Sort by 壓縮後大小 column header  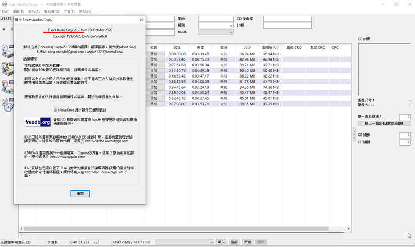coord(270,48)
